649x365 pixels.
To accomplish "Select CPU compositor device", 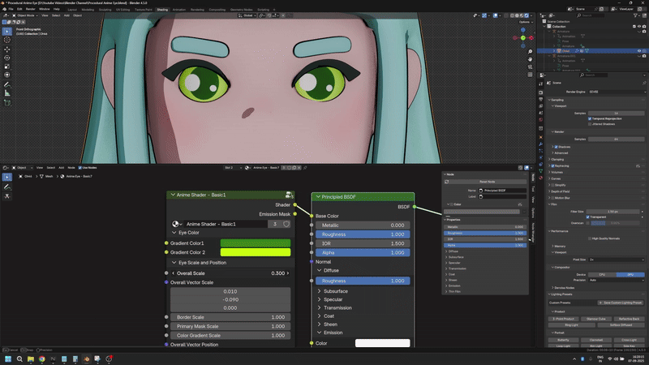I will pyautogui.click(x=602, y=274).
